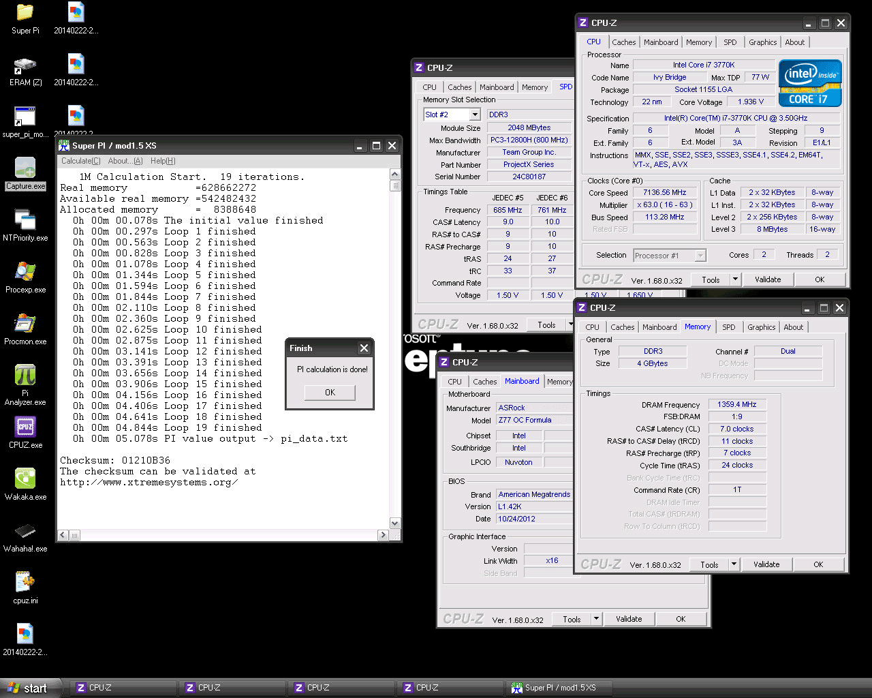Switch to Caches tab in top CPU-Z window
872x698 pixels.
tap(623, 42)
